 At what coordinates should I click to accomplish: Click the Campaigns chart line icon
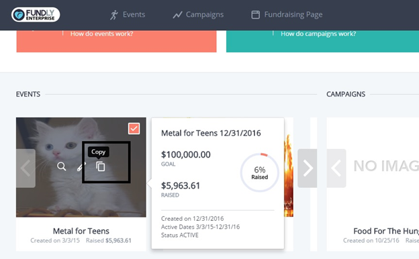[177, 15]
